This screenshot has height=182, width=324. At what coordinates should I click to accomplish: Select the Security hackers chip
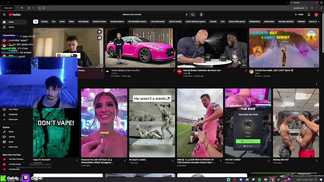click(x=117, y=21)
